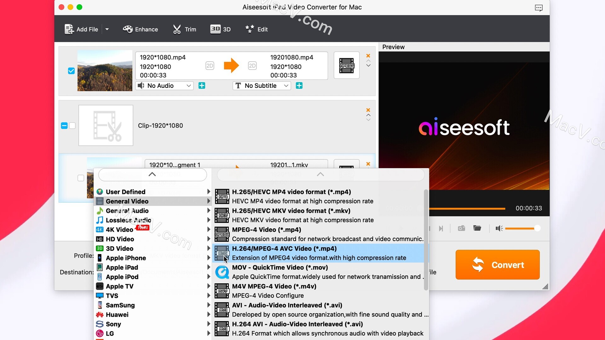The image size is (605, 340).
Task: Move the 1920*1080.mp4 item down
Action: point(368,65)
